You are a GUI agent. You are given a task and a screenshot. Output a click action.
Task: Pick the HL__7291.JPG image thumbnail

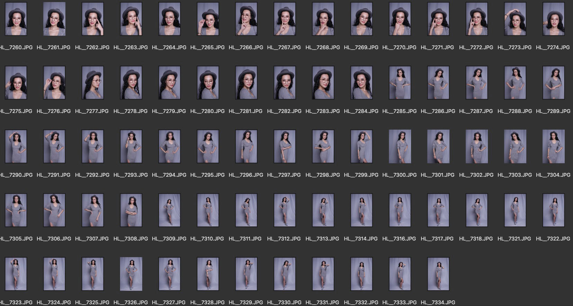click(54, 147)
